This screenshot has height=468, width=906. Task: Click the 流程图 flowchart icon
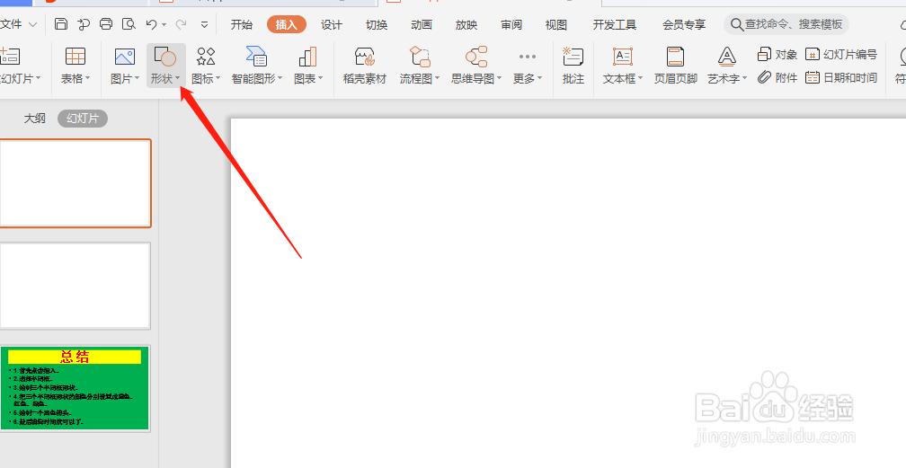click(420, 57)
